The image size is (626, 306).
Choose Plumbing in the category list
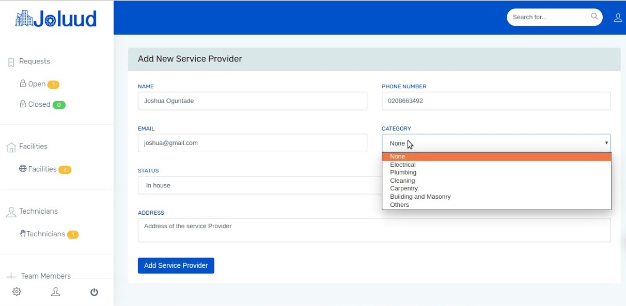(x=403, y=172)
